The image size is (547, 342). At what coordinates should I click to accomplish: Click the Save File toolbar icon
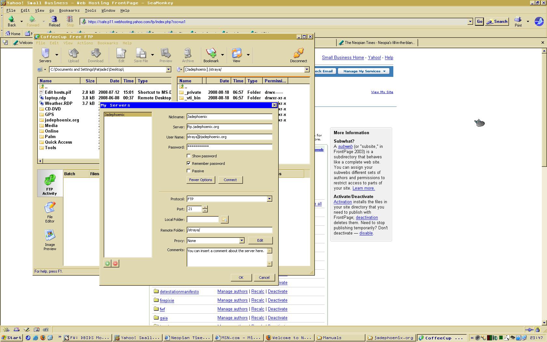coord(141,55)
